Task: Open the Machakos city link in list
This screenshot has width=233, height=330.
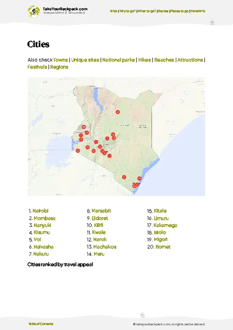Action: coord(105,247)
